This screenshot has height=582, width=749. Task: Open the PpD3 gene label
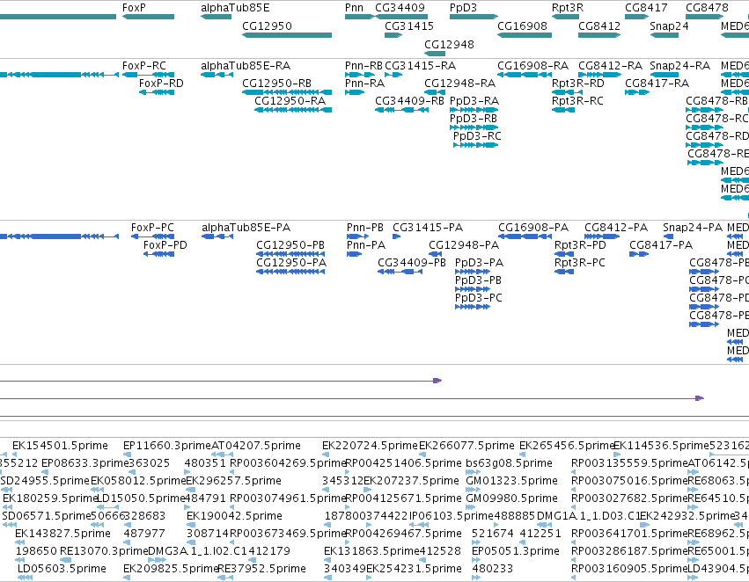coord(463,8)
